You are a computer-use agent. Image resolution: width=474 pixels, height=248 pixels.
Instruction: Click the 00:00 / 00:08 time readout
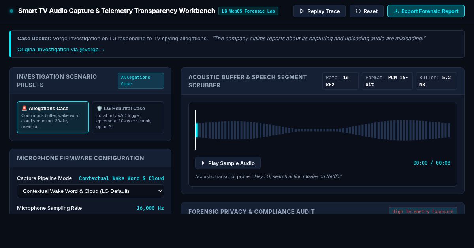[432, 163]
